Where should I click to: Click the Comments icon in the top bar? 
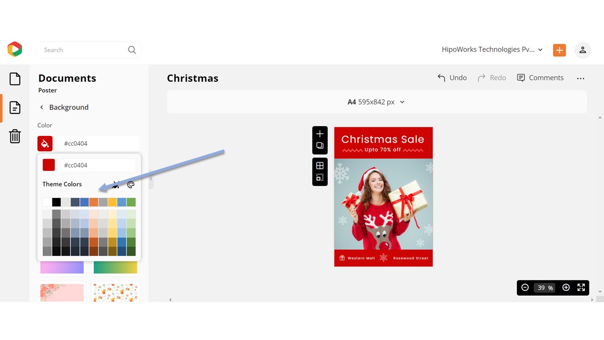tap(540, 77)
